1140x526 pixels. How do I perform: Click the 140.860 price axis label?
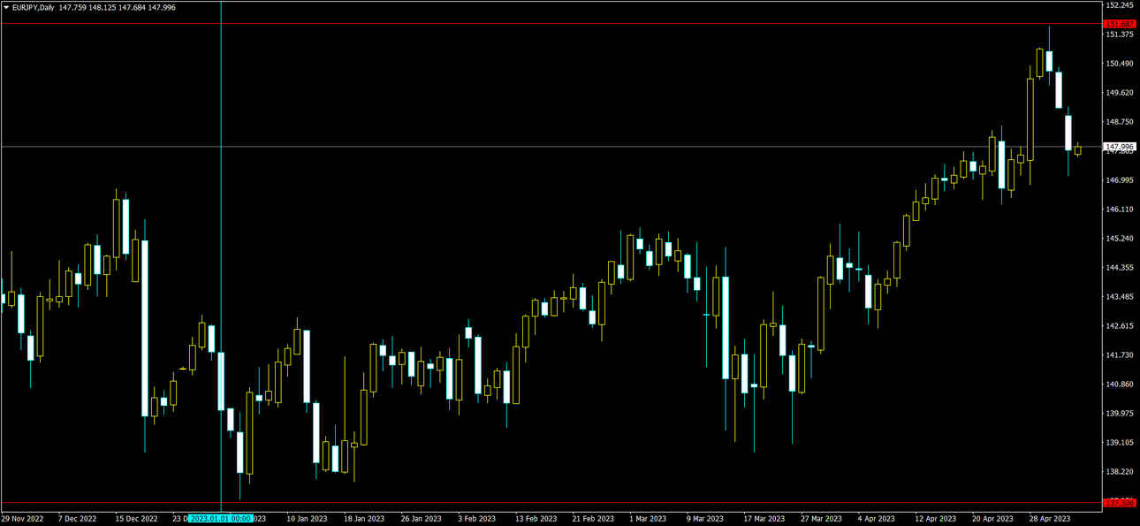tap(1120, 385)
